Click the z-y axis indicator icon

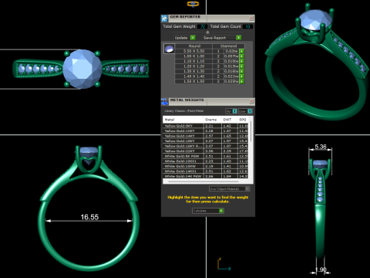[224, 264]
